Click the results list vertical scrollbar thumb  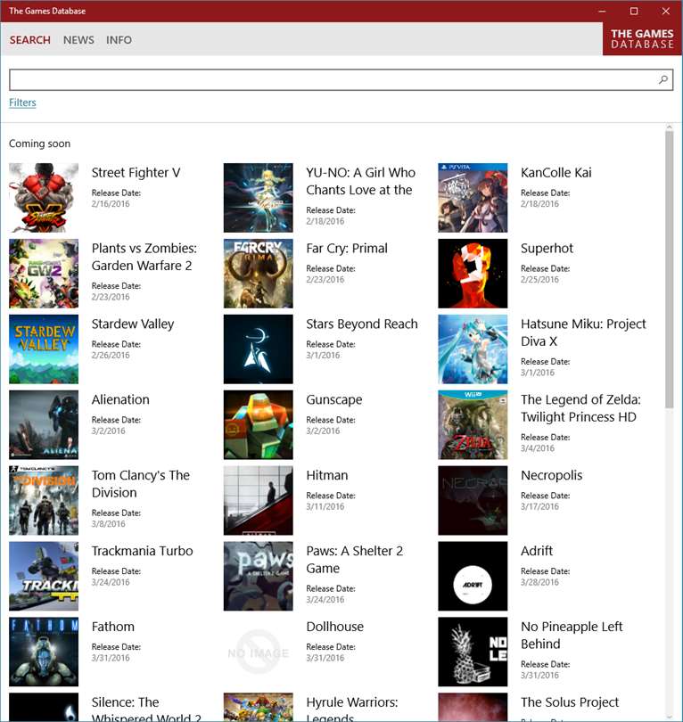click(x=670, y=269)
